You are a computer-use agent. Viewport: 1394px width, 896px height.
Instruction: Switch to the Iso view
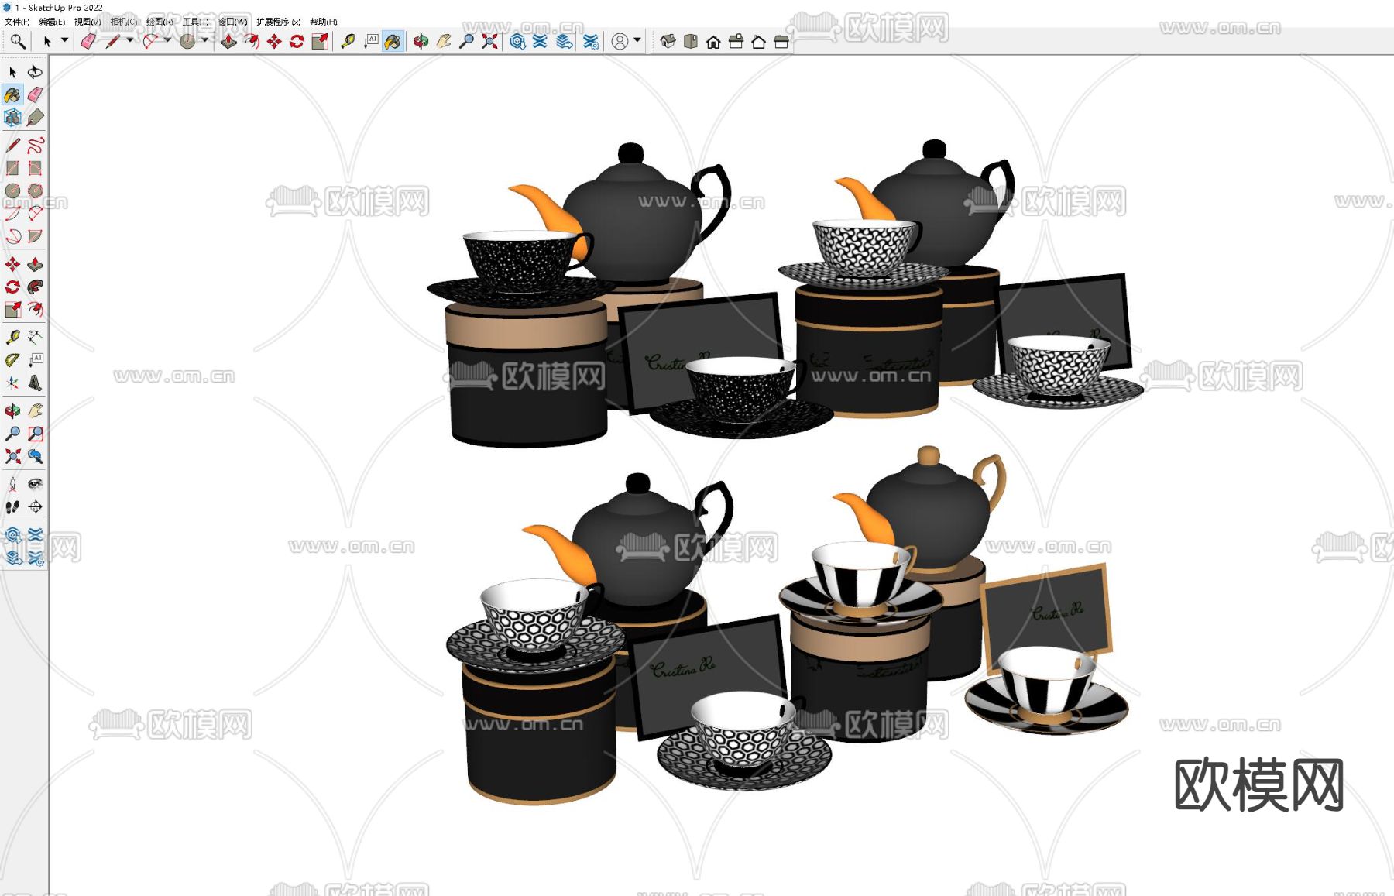[x=668, y=42]
